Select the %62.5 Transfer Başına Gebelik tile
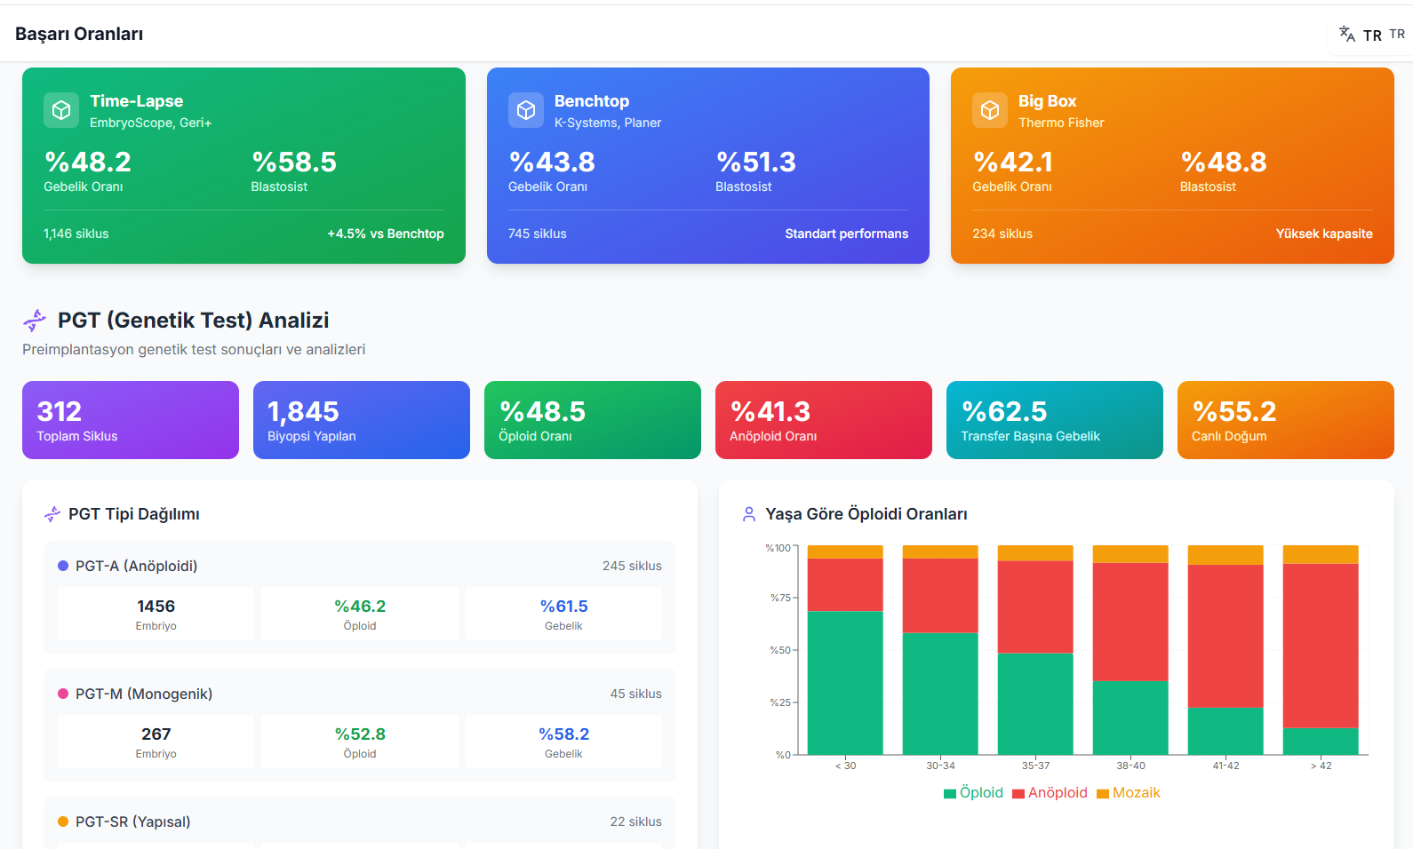This screenshot has width=1413, height=849. click(1055, 420)
